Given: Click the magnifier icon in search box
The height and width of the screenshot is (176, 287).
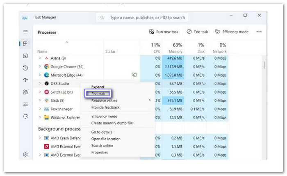Looking at the screenshot, I should click(x=102, y=18).
